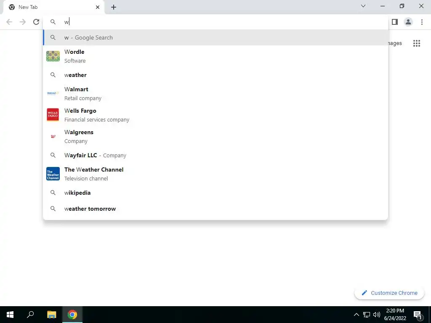Screen dimensions: 431x323
Task: Pick the 'weather' search suggestion
Action: point(215,75)
